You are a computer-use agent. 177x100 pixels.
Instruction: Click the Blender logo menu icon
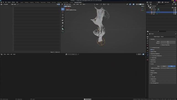1,2
